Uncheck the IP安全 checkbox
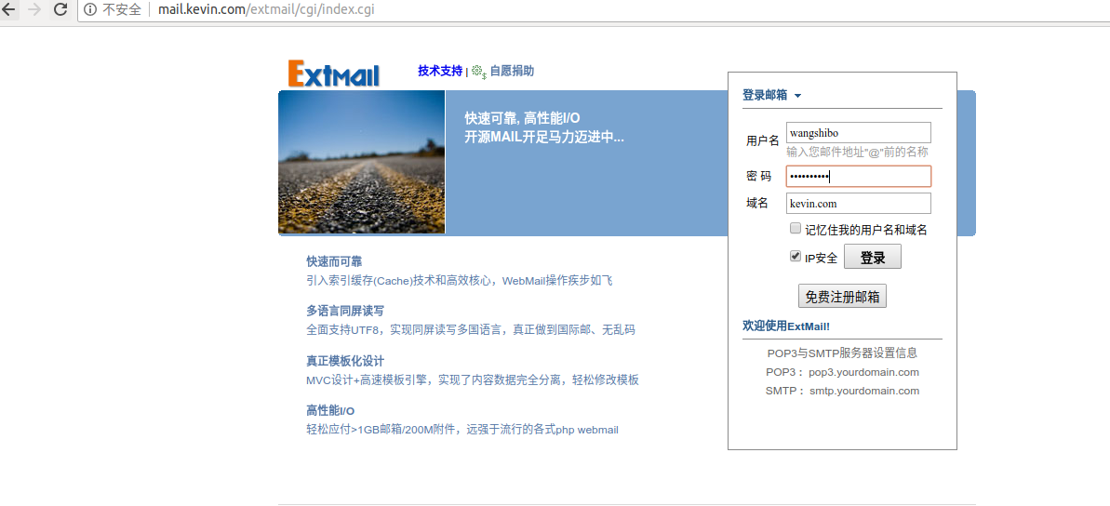This screenshot has height=506, width=1110. pyautogui.click(x=796, y=257)
